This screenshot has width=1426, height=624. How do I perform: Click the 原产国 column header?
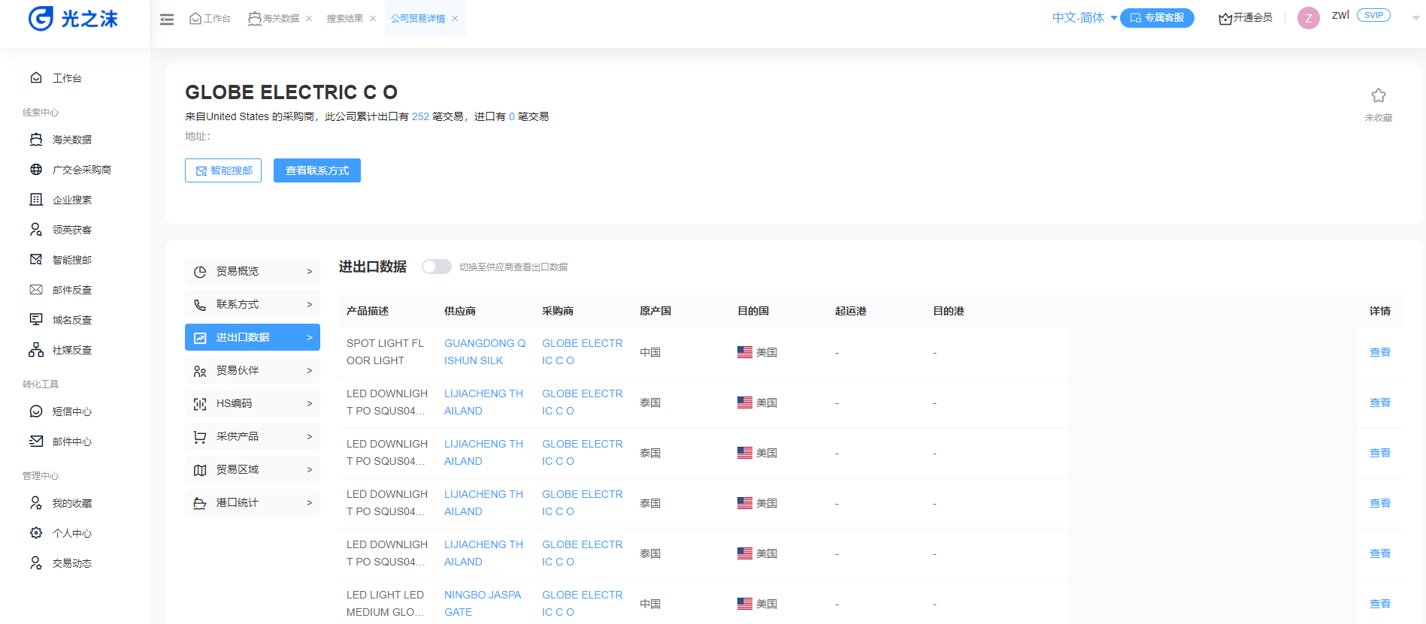[x=655, y=311]
